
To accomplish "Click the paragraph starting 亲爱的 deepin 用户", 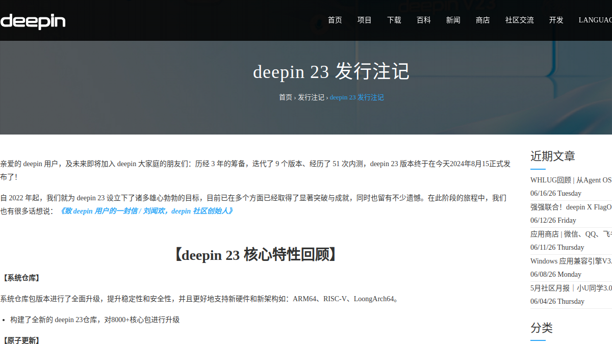I will pos(255,170).
